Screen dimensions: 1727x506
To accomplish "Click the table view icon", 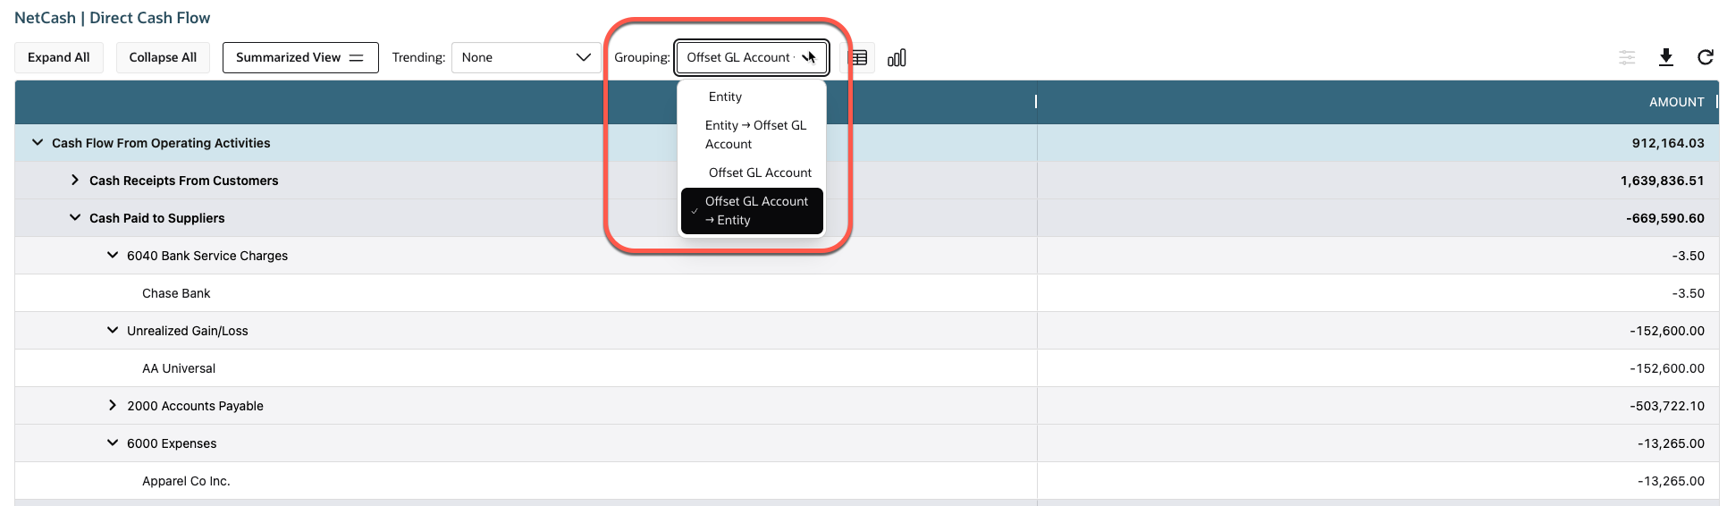I will click(x=859, y=58).
